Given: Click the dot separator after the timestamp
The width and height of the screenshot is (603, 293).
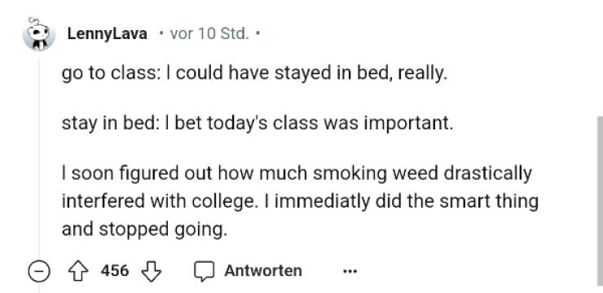Looking at the screenshot, I should [257, 34].
